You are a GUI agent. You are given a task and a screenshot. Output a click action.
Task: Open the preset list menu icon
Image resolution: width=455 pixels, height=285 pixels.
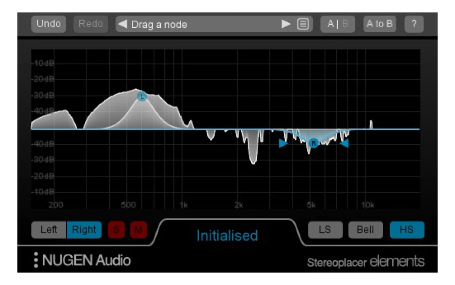click(303, 24)
